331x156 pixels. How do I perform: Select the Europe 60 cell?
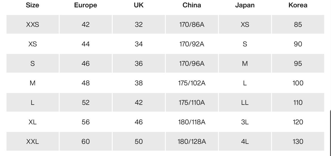(x=85, y=142)
